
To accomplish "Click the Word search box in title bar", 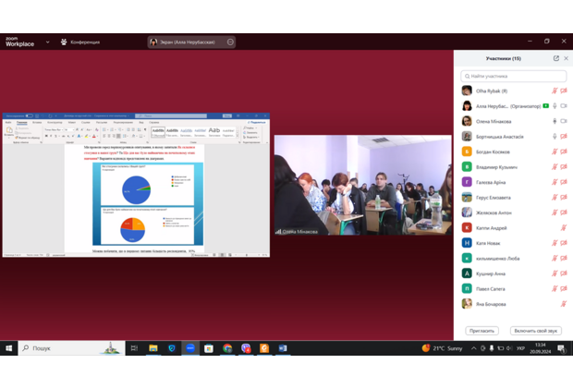I will click(x=171, y=115).
